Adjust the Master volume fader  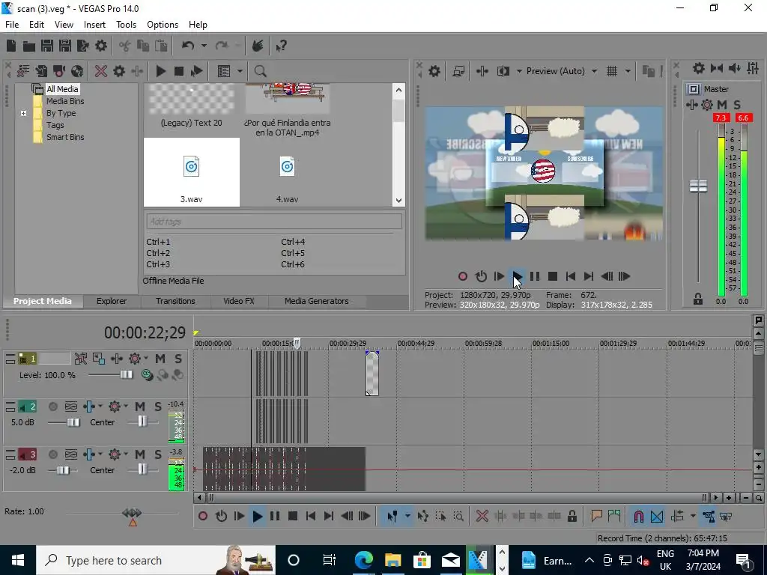(698, 186)
